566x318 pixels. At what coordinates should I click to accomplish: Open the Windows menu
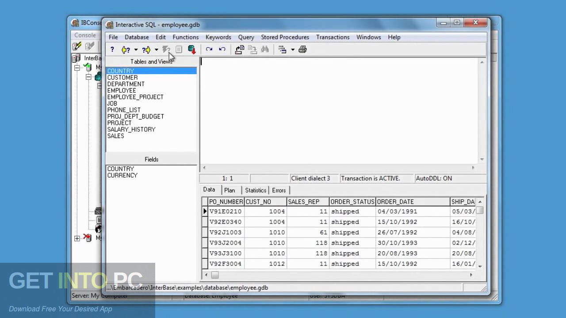click(x=368, y=37)
